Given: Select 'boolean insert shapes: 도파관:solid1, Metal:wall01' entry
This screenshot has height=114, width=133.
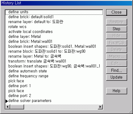Looking at the screenshot, I should [x=54, y=47].
